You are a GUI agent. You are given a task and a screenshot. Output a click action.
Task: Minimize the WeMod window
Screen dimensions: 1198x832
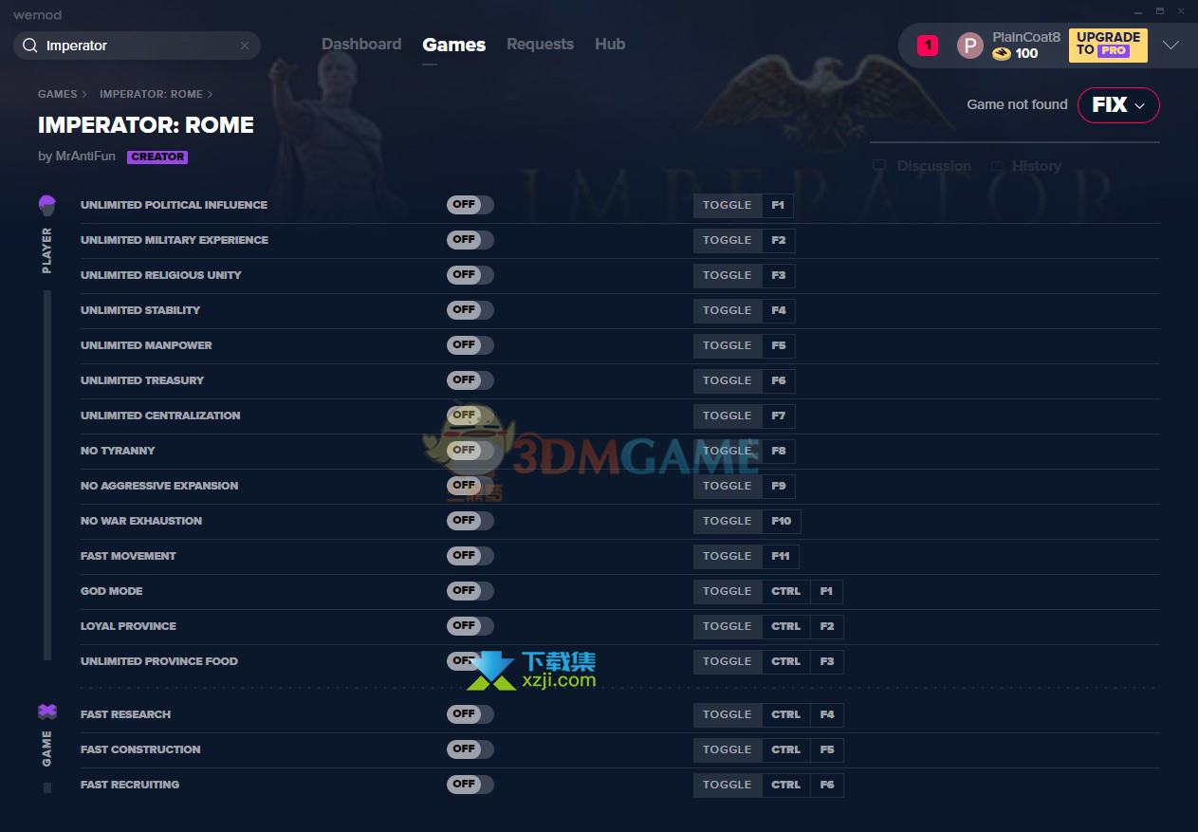point(1139,13)
